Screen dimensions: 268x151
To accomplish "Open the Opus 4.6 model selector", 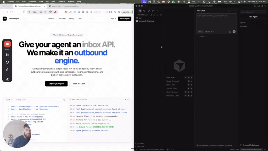I will pyautogui.click(x=209, y=32).
